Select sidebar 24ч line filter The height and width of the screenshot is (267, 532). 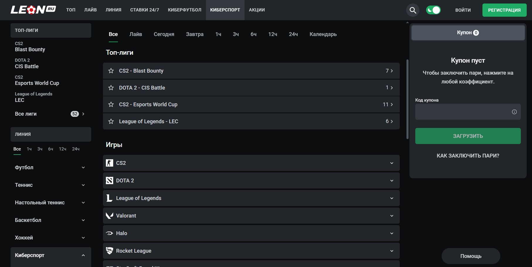tap(76, 149)
